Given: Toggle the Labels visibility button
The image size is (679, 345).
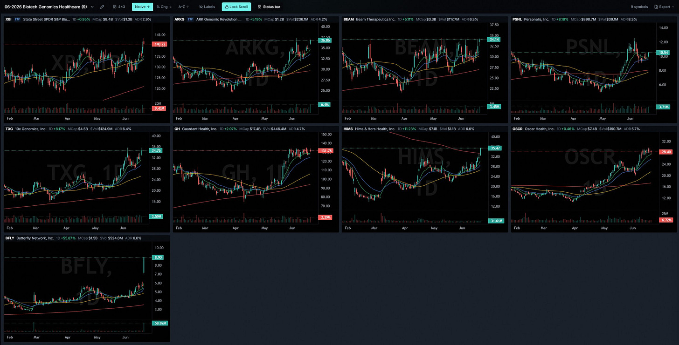Looking at the screenshot, I should (x=207, y=7).
